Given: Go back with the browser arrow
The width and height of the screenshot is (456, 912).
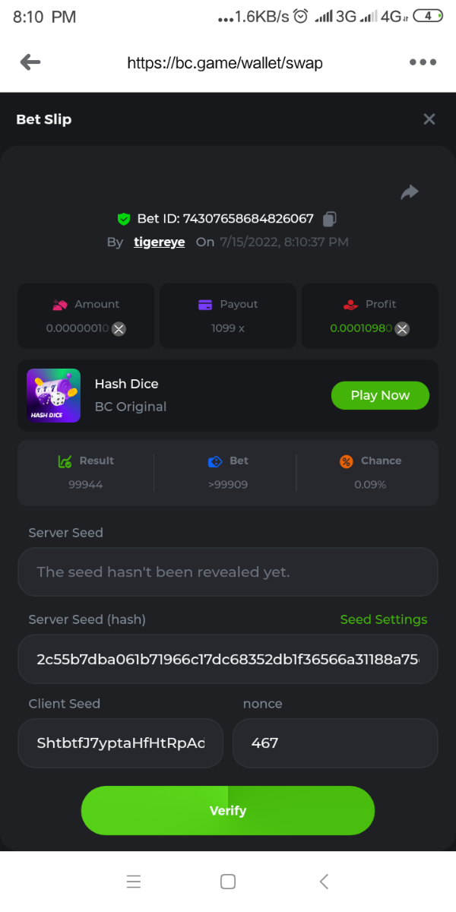Looking at the screenshot, I should click(x=30, y=62).
